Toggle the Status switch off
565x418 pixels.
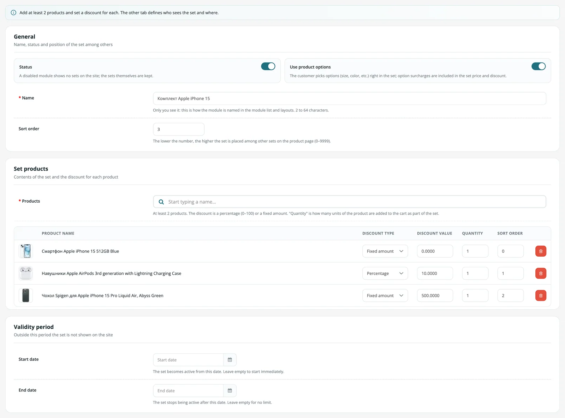tap(268, 66)
